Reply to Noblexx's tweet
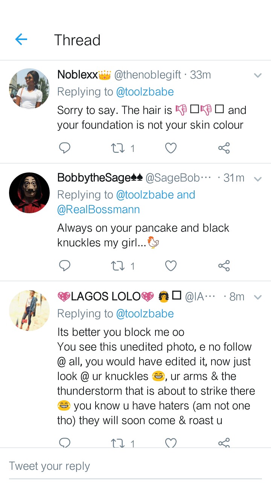271x483 pixels. (65, 148)
